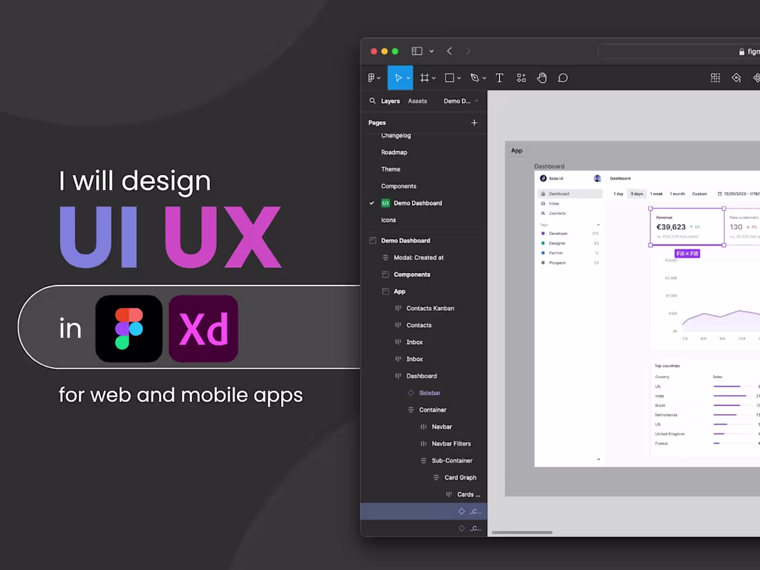Open the Figma main menu icon
The height and width of the screenshot is (570, 760).
click(371, 77)
